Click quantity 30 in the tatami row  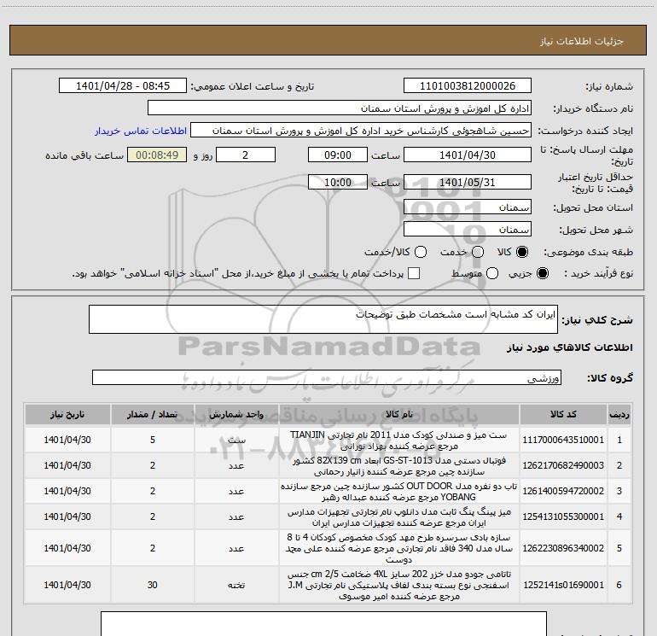pyautogui.click(x=153, y=585)
